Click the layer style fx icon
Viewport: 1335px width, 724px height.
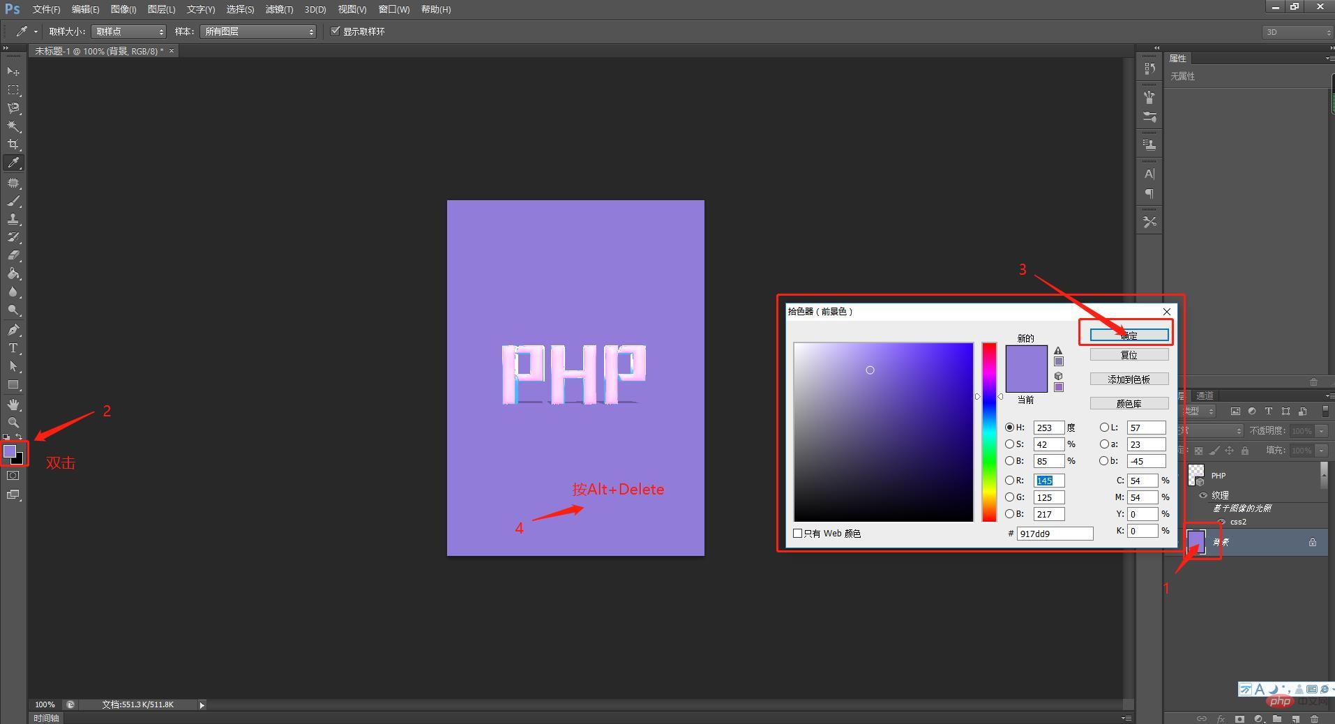tap(1221, 718)
